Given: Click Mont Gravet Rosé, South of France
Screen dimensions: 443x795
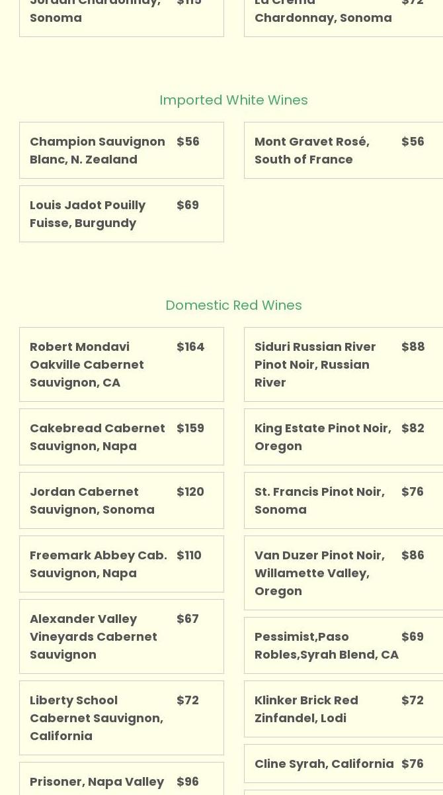Looking at the screenshot, I should pyautogui.click(x=344, y=150).
